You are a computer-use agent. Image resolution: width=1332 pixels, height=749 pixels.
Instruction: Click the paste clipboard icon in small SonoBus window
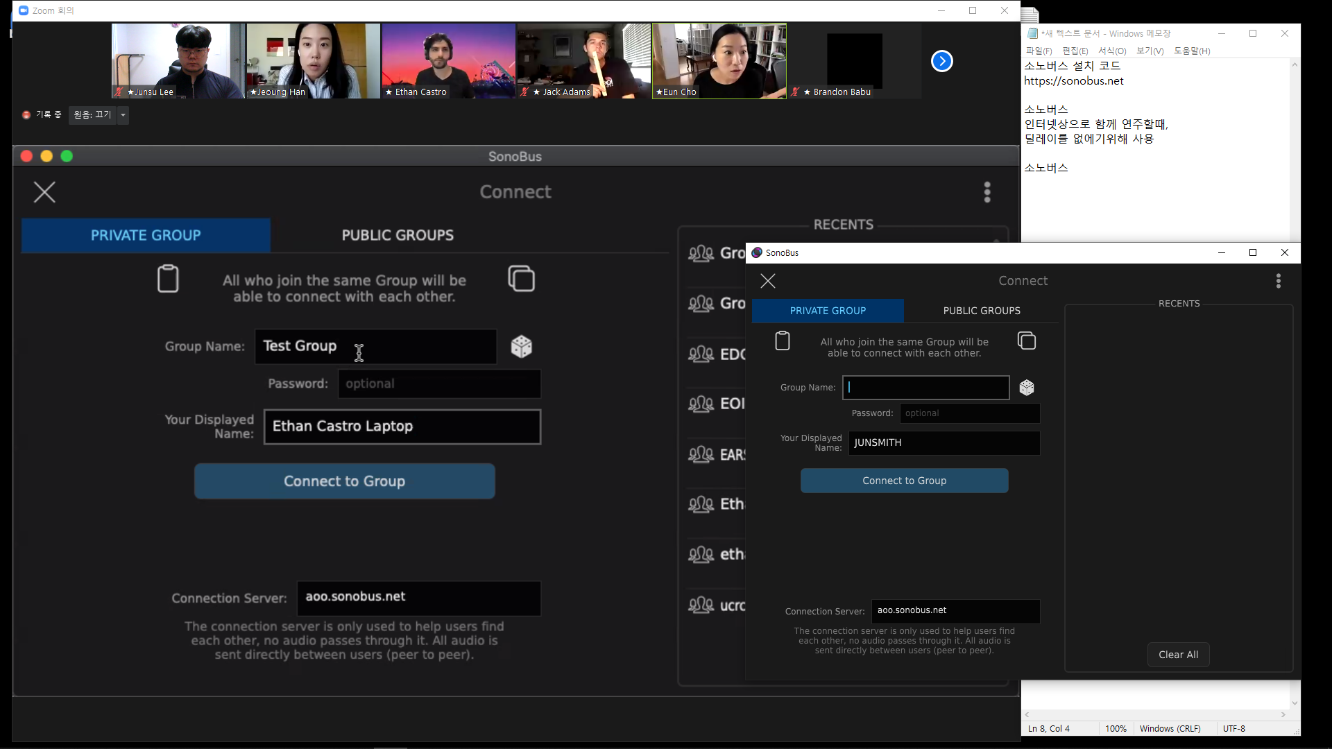pos(783,341)
